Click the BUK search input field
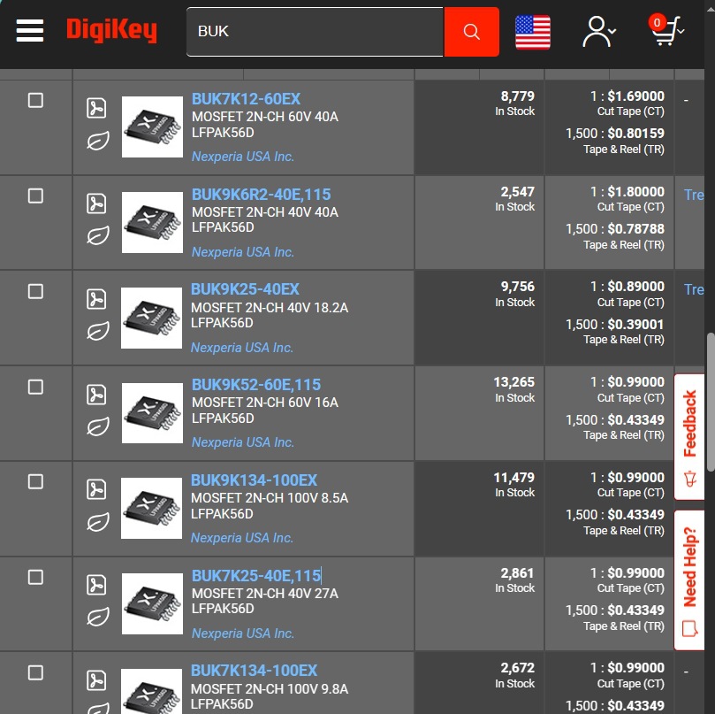The width and height of the screenshot is (715, 714). [x=315, y=32]
